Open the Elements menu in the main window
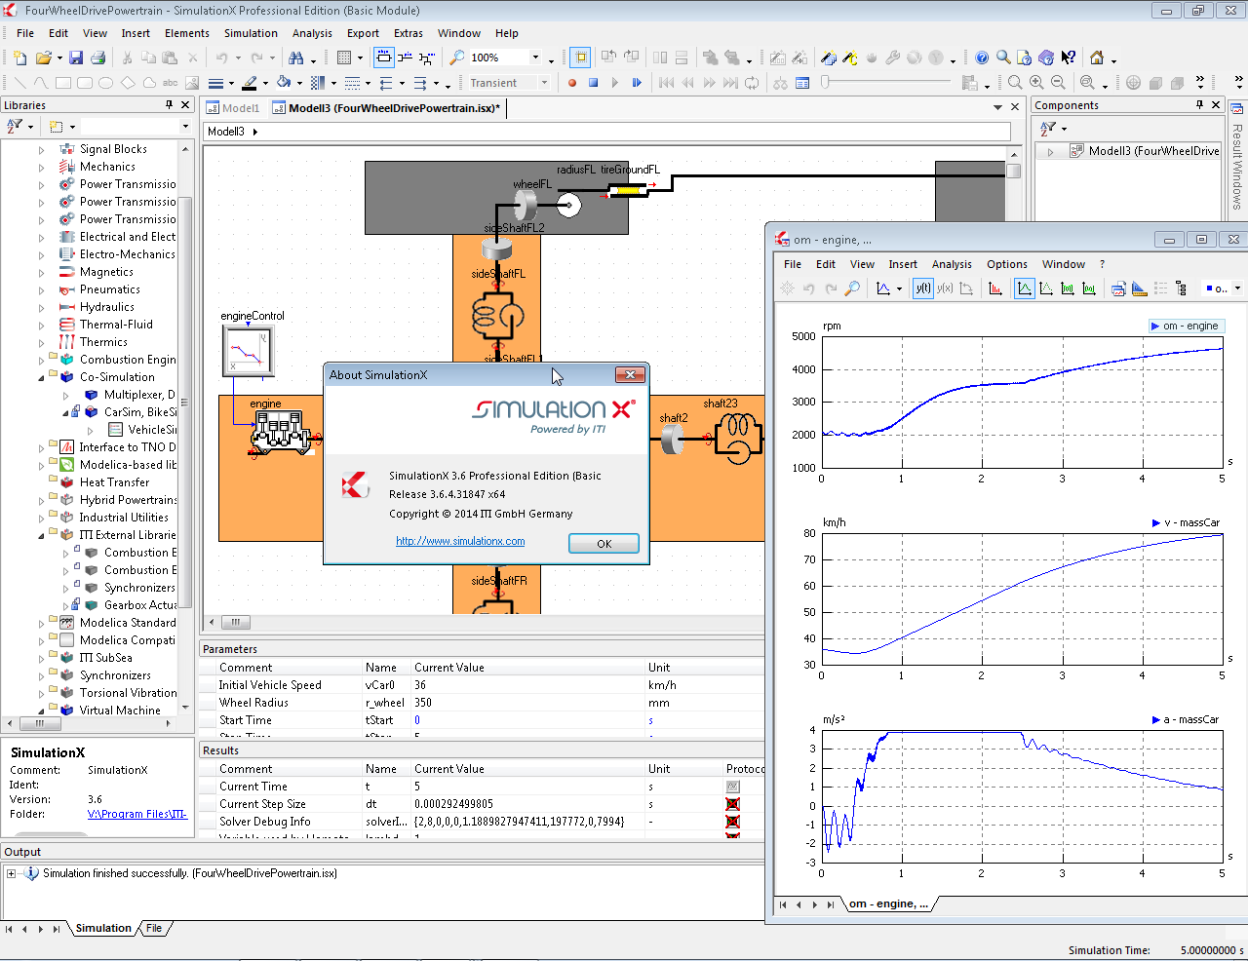 186,33
